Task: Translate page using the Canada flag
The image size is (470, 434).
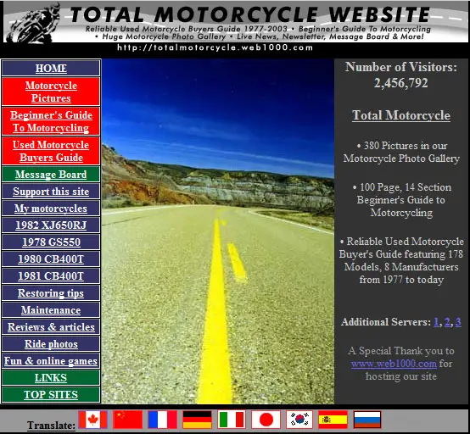Action: 93,420
